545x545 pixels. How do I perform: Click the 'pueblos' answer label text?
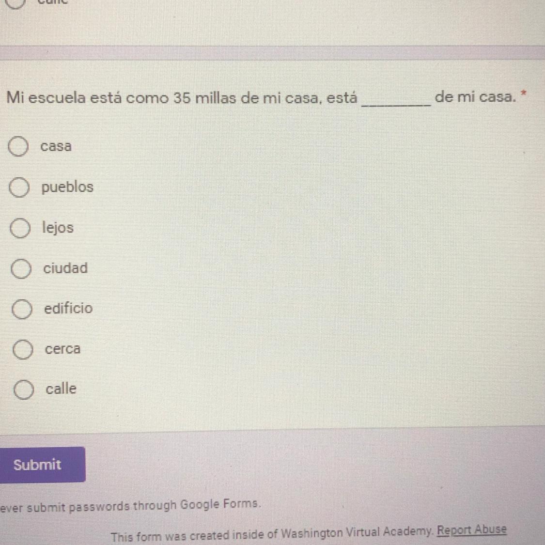coord(67,187)
